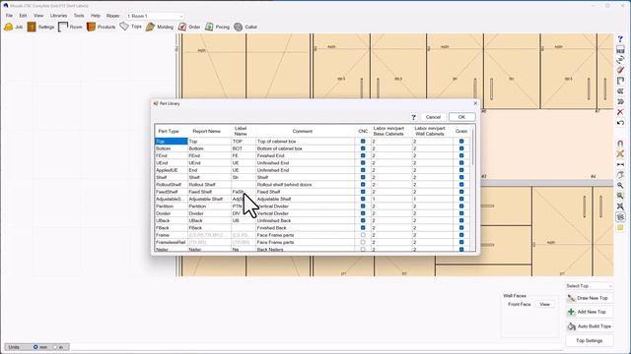Click the zoom extents crossed arrows icon
Image resolution: width=631 pixels, height=354 pixels.
coord(620,206)
